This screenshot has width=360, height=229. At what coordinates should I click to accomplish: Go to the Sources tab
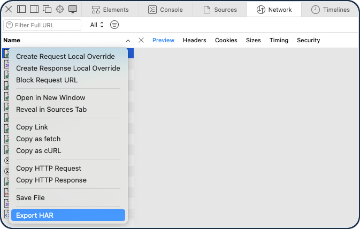(x=219, y=10)
